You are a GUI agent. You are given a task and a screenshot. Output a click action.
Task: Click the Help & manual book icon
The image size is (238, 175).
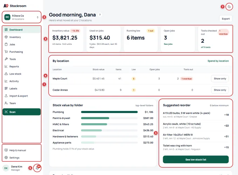point(6,150)
